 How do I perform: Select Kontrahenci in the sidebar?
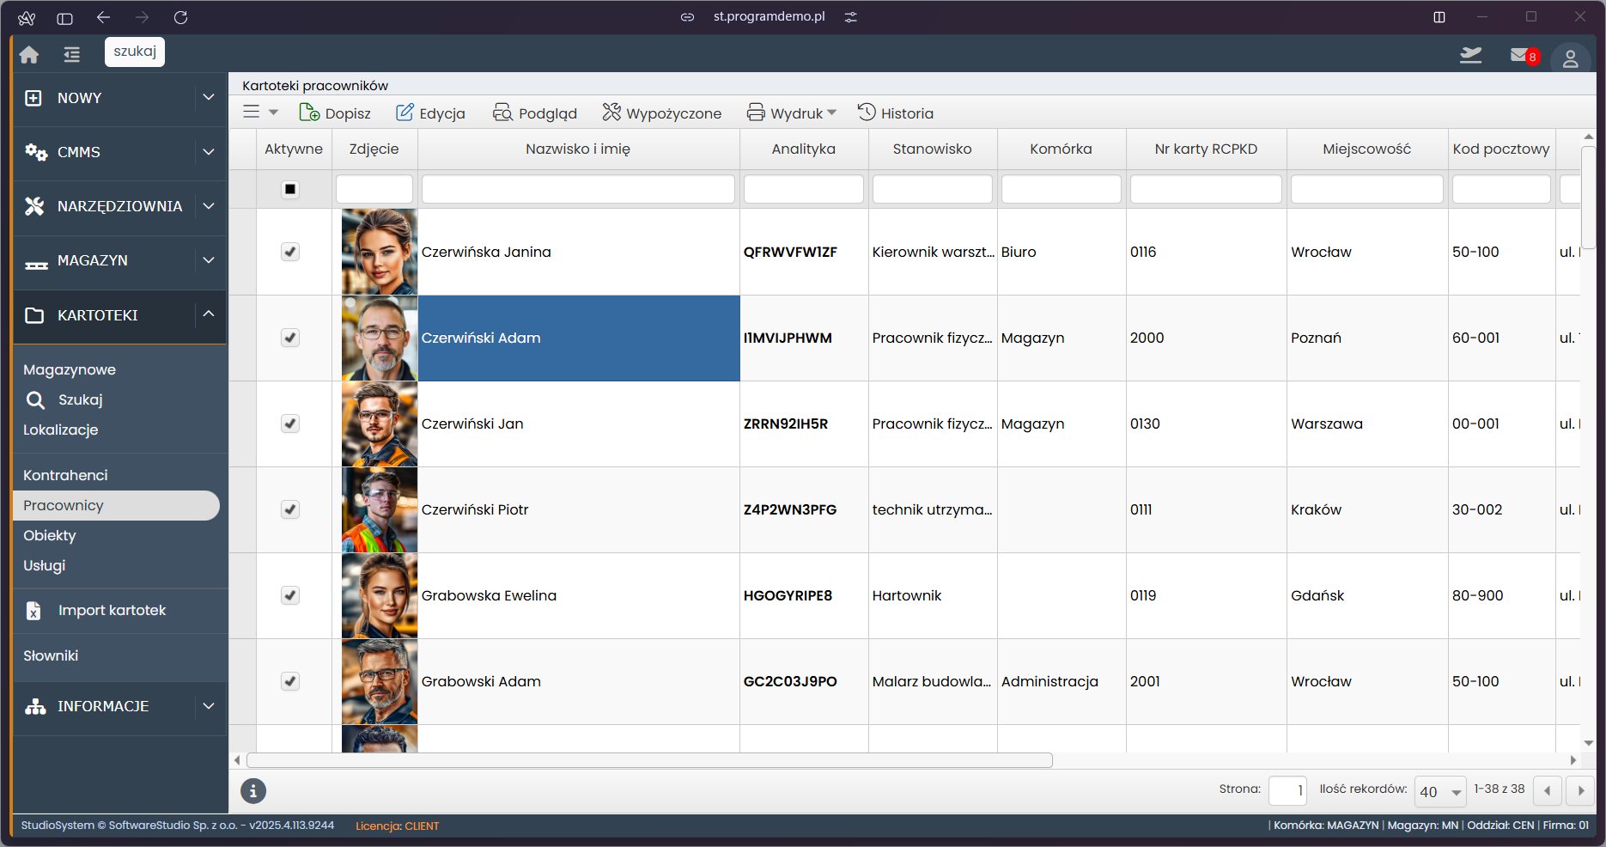point(65,475)
